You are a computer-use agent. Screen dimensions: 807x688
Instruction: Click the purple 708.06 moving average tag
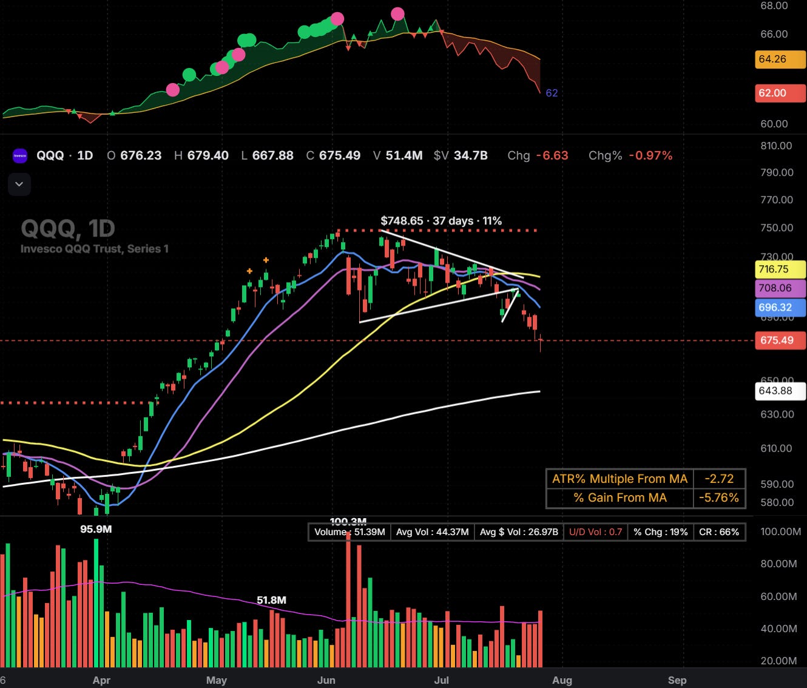(780, 288)
